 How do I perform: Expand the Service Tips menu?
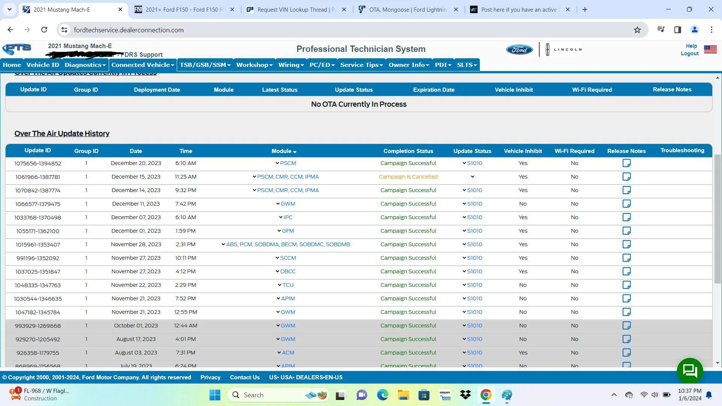click(x=361, y=65)
